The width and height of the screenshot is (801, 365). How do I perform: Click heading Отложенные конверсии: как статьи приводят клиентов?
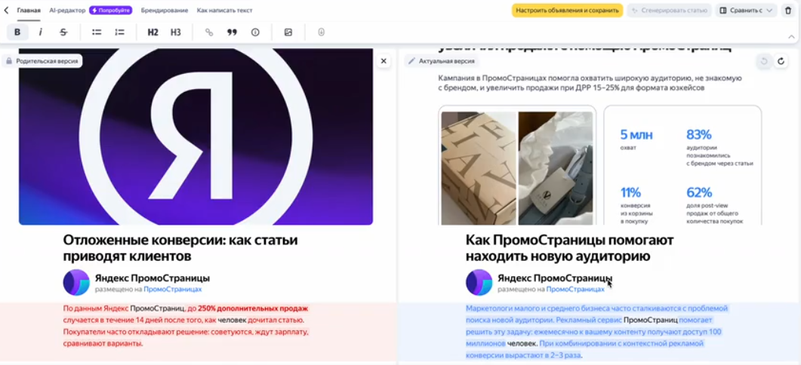tap(180, 247)
